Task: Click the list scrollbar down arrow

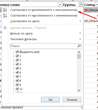Action: (x=79, y=90)
